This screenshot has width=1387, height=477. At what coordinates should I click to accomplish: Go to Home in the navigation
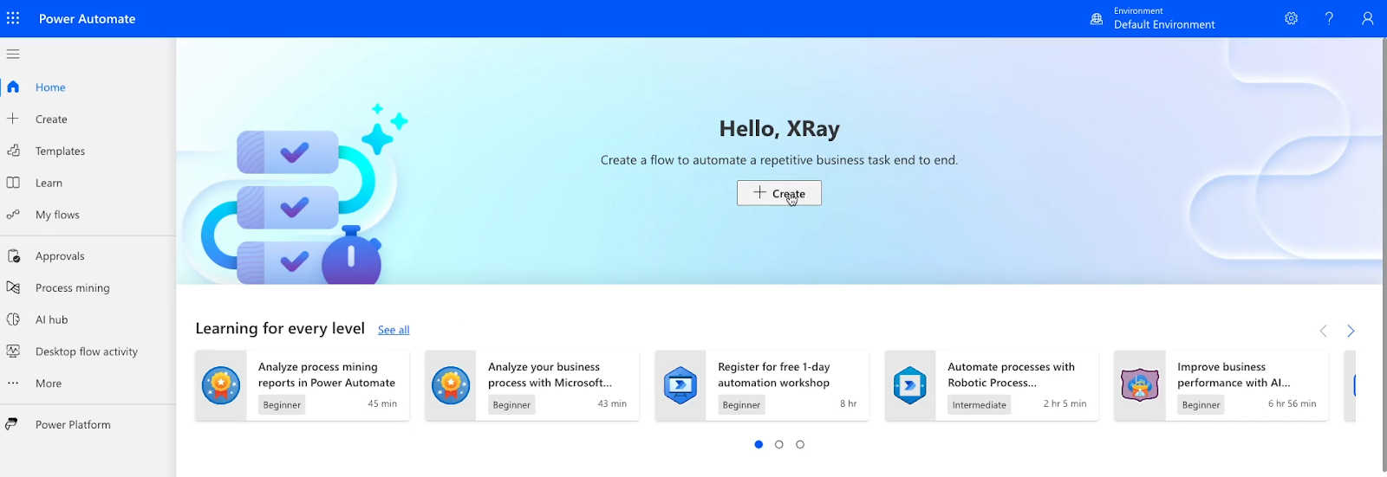[50, 87]
